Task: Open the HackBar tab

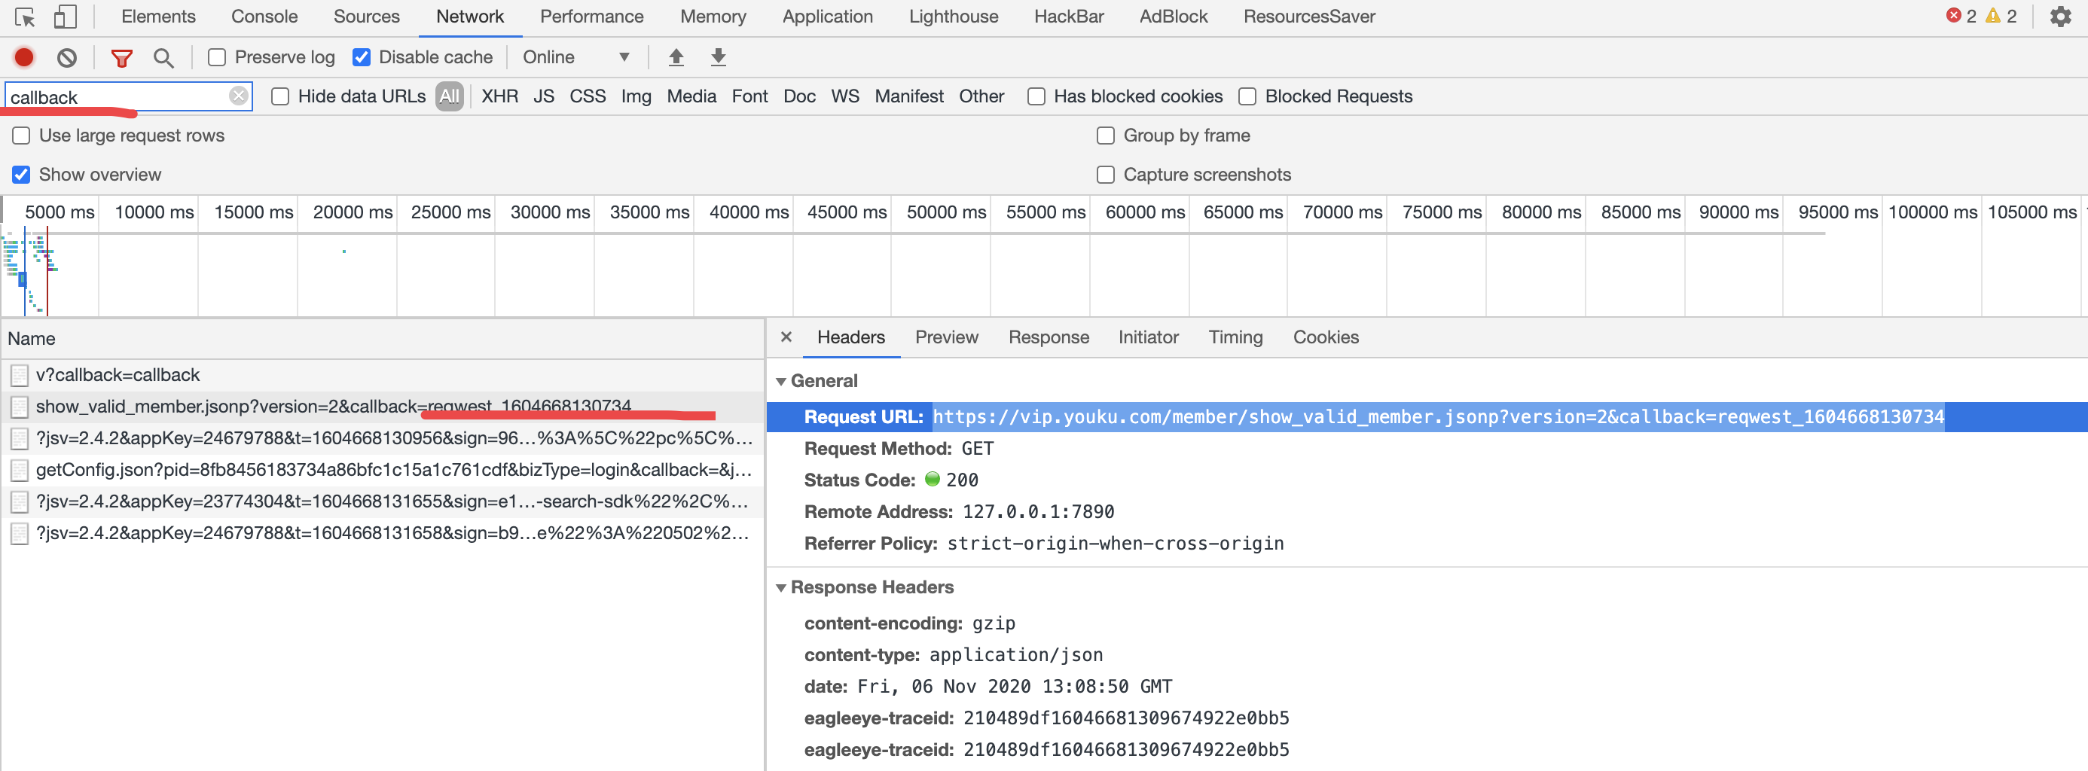Action: point(1068,17)
